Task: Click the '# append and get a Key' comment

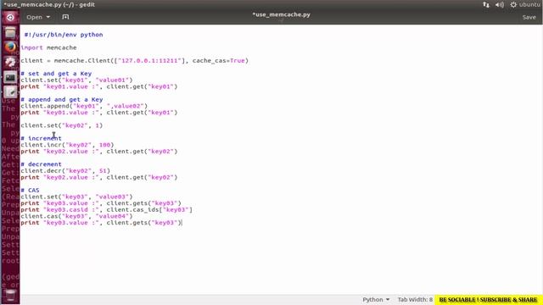Action: click(62, 99)
